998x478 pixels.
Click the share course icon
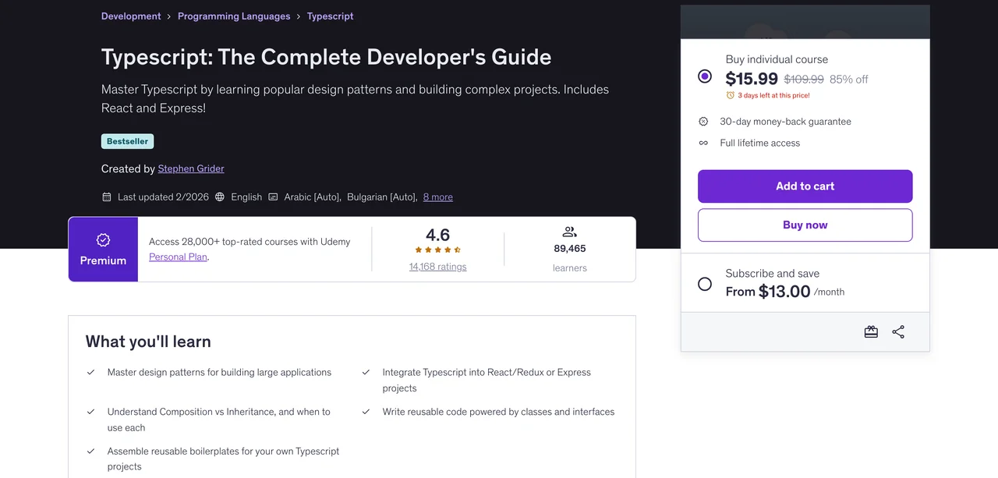click(898, 332)
